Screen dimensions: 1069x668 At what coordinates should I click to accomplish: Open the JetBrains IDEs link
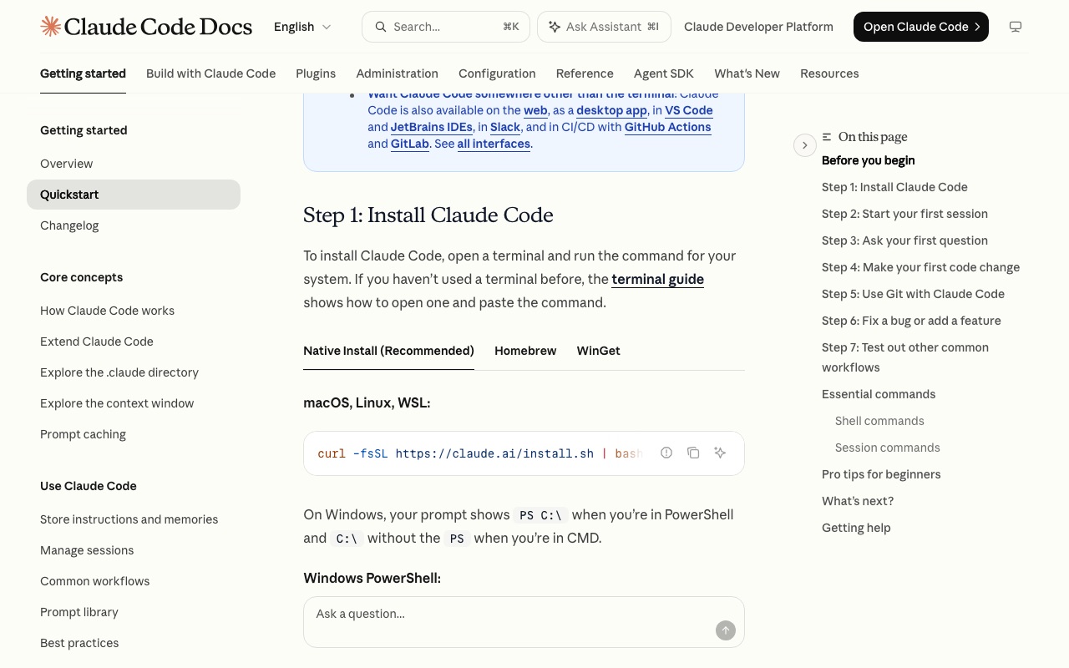point(432,127)
